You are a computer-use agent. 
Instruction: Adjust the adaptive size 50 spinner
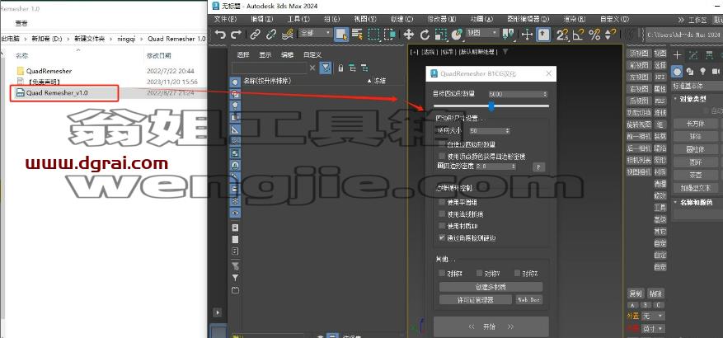(508, 131)
